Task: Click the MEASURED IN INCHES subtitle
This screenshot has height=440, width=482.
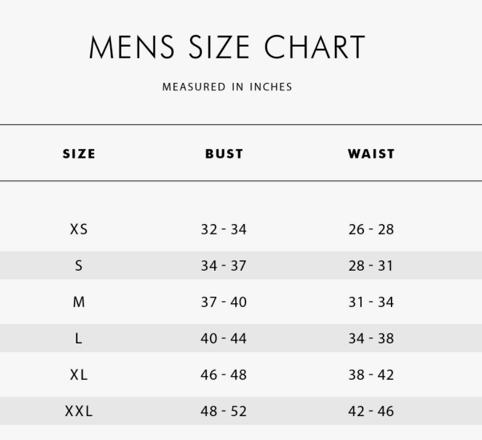Action: point(227,87)
